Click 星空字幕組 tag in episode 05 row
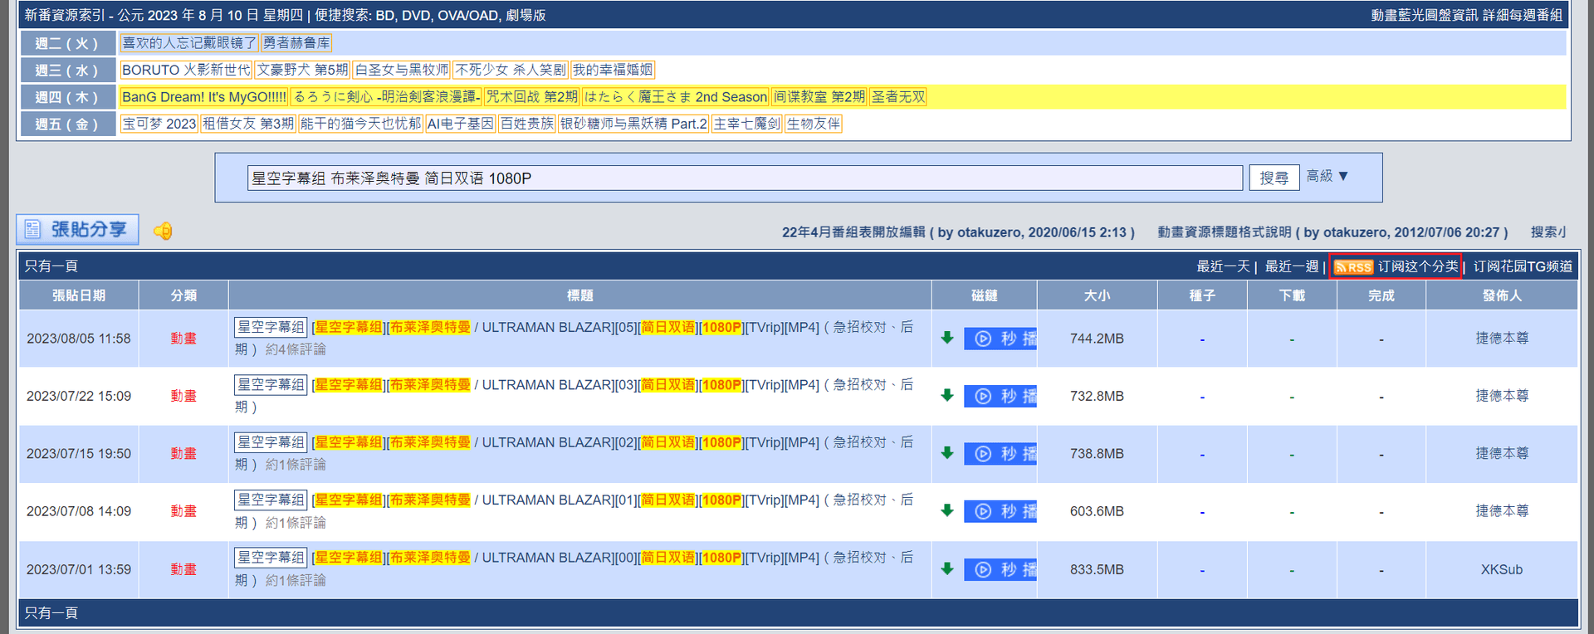This screenshot has height=634, width=1594. point(271,327)
